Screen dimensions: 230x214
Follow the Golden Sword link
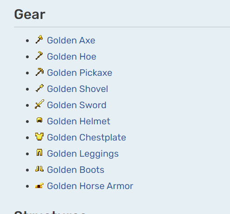click(77, 105)
